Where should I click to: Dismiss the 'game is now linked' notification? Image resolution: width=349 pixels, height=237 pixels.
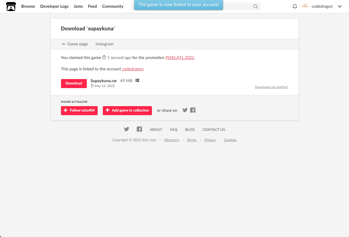[x=179, y=5]
